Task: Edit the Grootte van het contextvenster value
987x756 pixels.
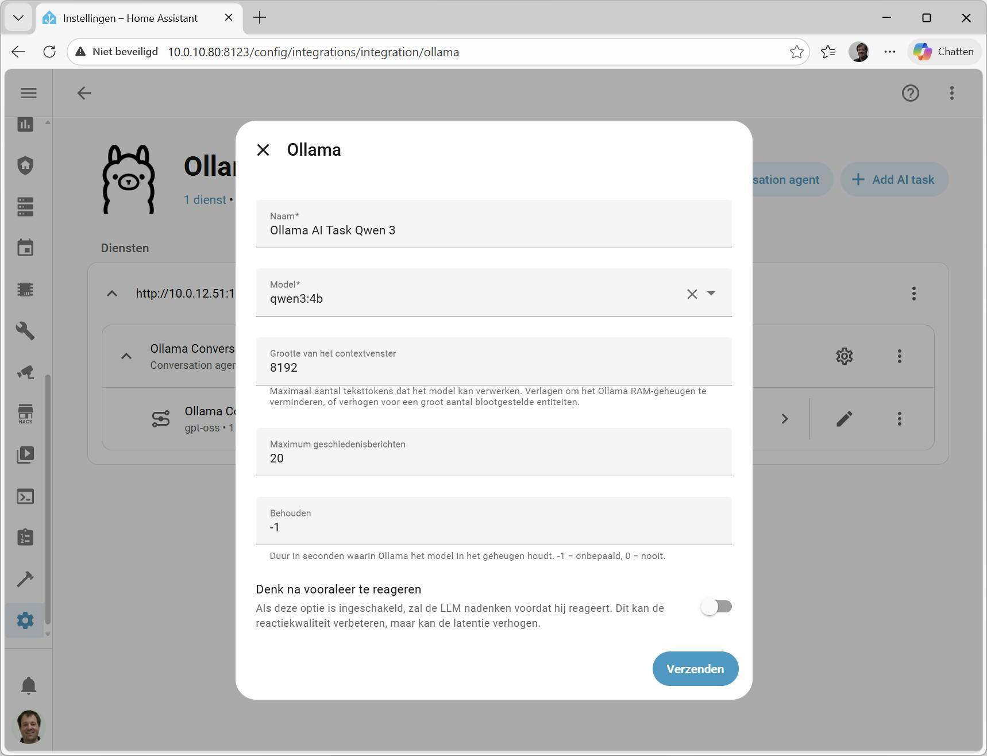Action: tap(494, 361)
